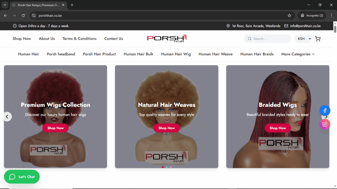Screen dimensions: 337x189
Task: Click the Facebook floating social icon
Action: click(325, 111)
